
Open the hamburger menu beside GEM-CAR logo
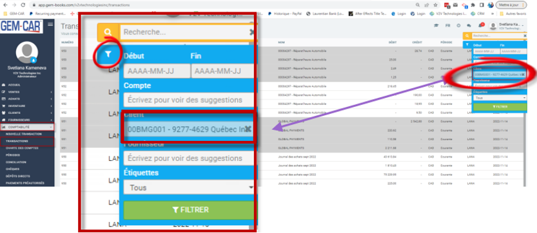pos(50,24)
